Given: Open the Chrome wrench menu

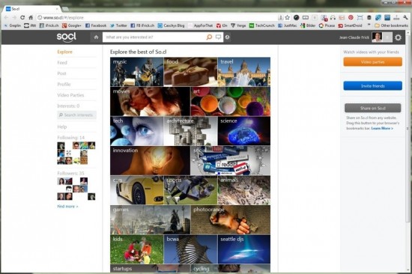Looking at the screenshot, I should (x=405, y=18).
